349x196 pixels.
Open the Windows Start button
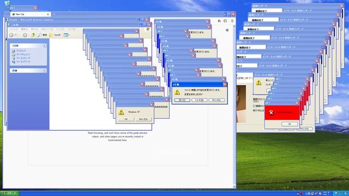click(x=10, y=194)
